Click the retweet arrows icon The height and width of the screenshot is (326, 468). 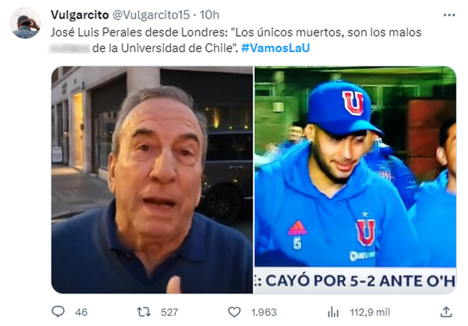point(143,312)
